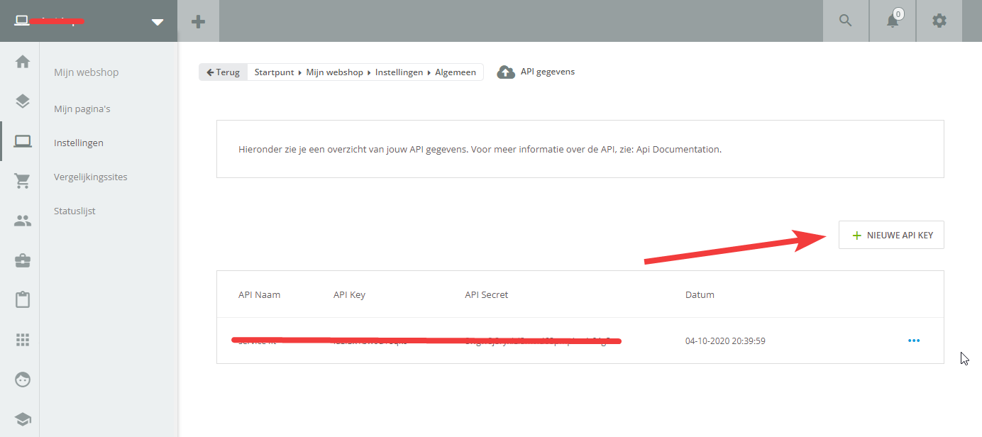Image resolution: width=982 pixels, height=437 pixels.
Task: Open the settings gear in the top bar
Action: pos(939,21)
